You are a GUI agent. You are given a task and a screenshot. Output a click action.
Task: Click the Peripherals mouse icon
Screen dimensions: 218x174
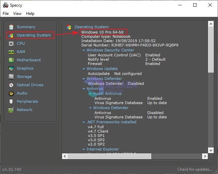(11, 101)
